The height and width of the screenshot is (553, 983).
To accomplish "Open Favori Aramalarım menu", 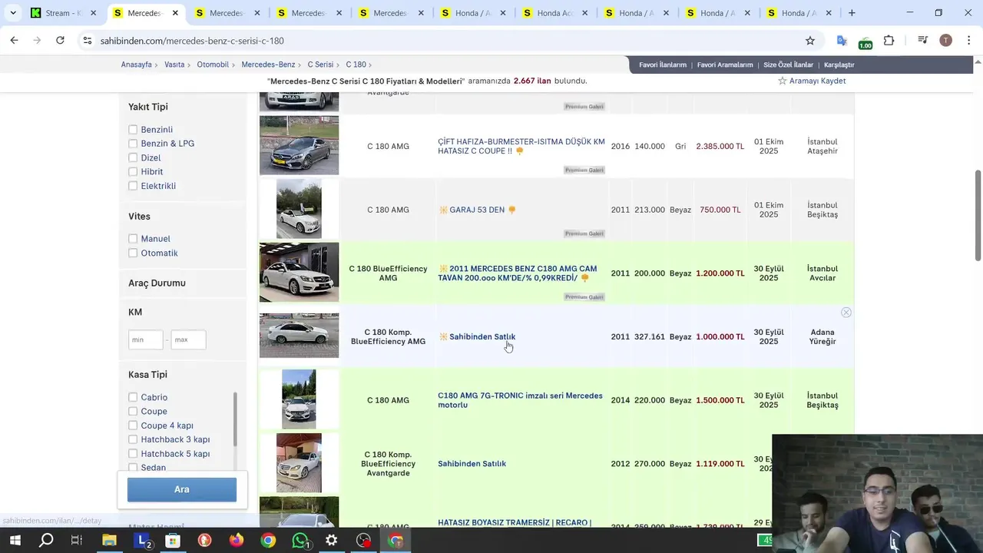I will pyautogui.click(x=725, y=65).
